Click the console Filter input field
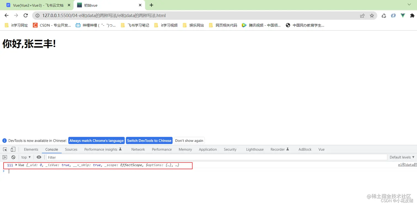Screen dimensions: 417x205 pos(216,157)
